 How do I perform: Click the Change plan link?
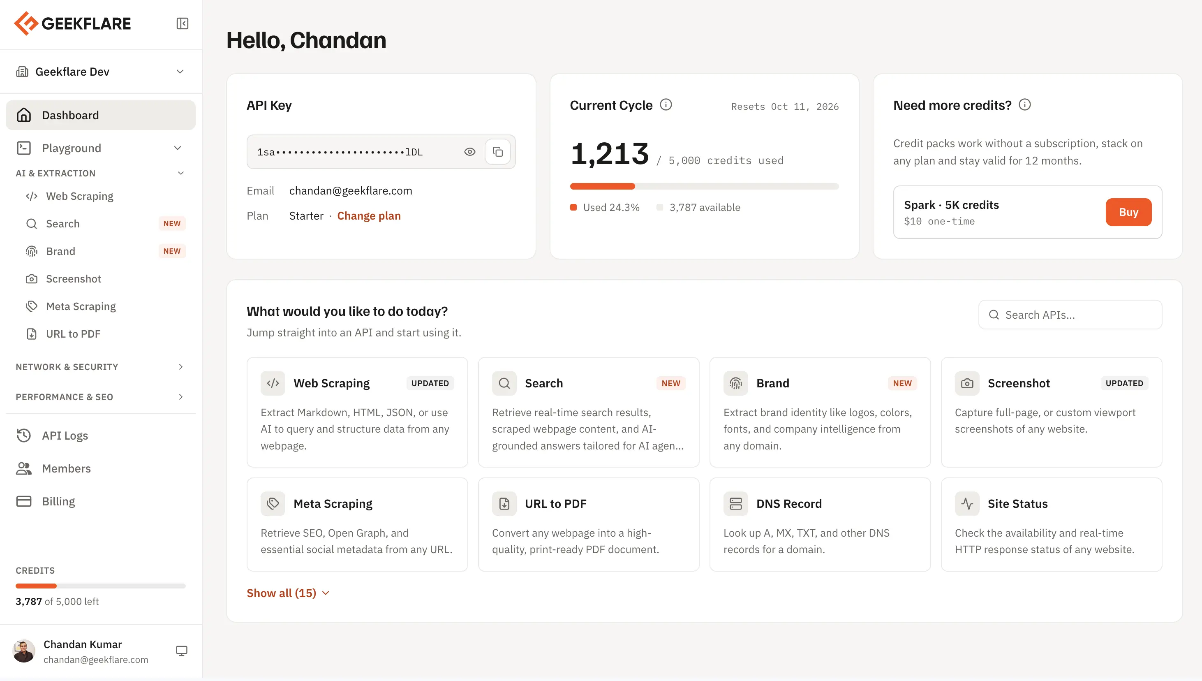[x=369, y=215]
